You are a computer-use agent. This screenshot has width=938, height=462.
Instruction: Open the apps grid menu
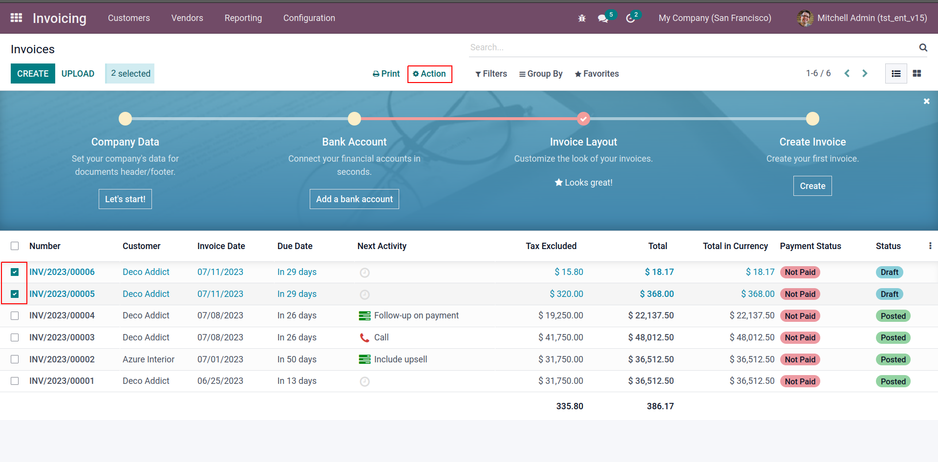(x=16, y=18)
